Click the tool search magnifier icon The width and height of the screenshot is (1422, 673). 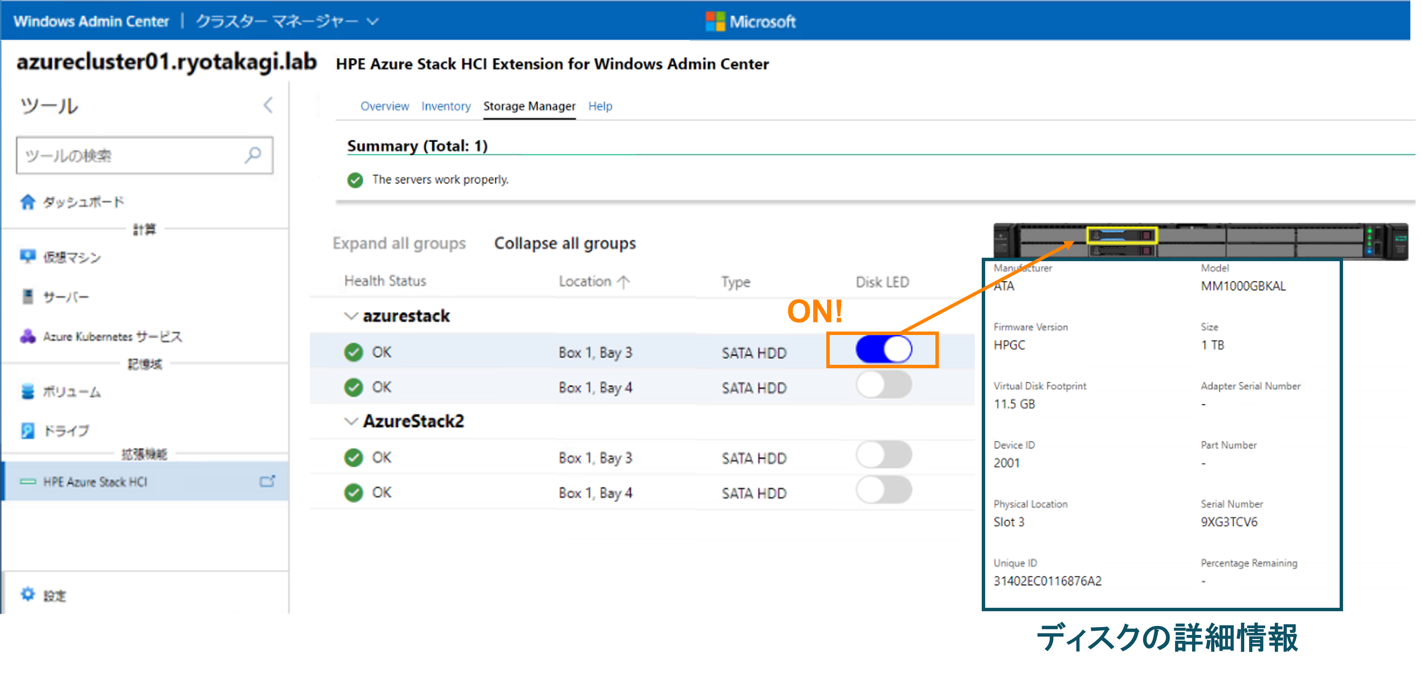(253, 155)
